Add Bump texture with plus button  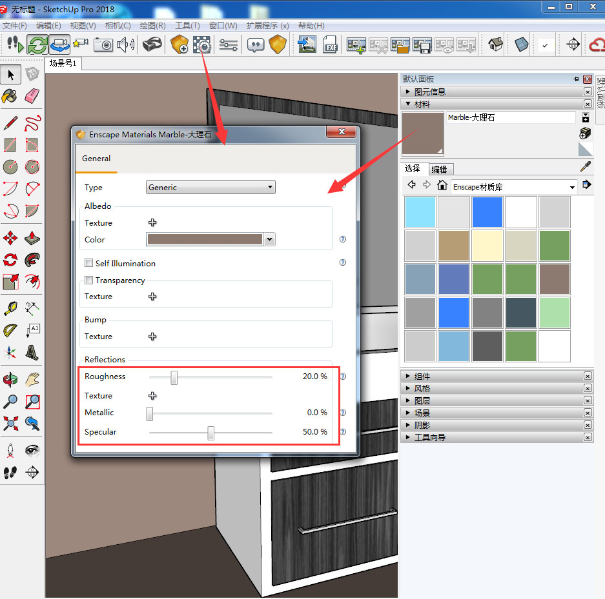coord(152,337)
